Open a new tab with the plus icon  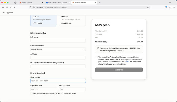[100, 3]
